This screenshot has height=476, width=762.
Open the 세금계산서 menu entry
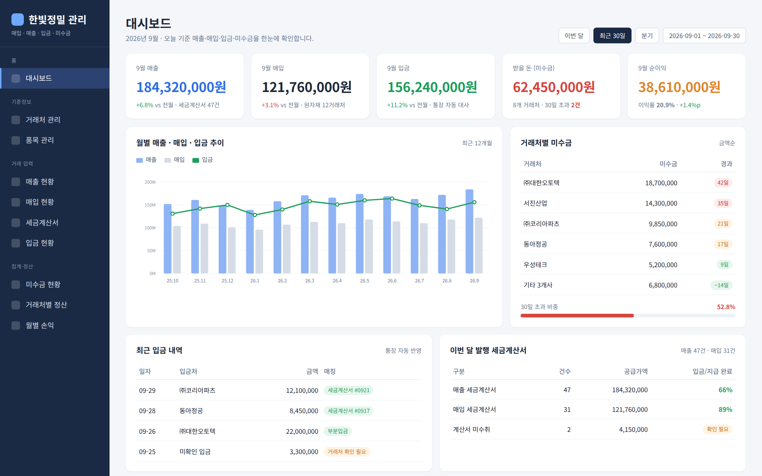click(x=55, y=223)
